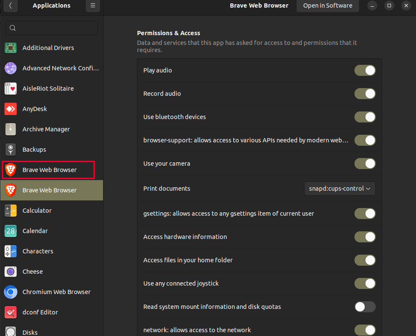Image resolution: width=416 pixels, height=336 pixels.
Task: Click the Disks icon
Action: [11, 332]
